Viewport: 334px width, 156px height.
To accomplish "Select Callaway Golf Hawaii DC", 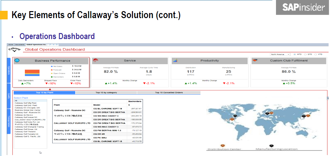I will pyautogui.click(x=30, y=117).
